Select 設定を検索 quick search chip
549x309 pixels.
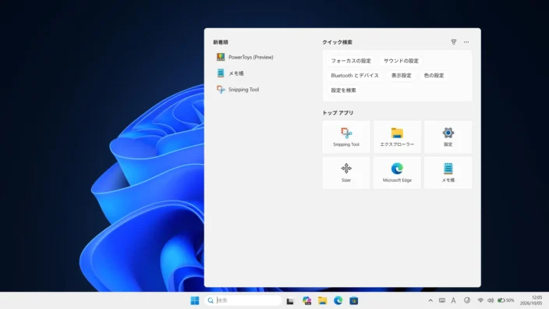click(343, 91)
